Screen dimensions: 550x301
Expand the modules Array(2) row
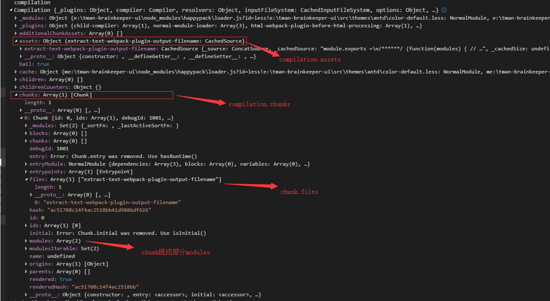[26, 241]
